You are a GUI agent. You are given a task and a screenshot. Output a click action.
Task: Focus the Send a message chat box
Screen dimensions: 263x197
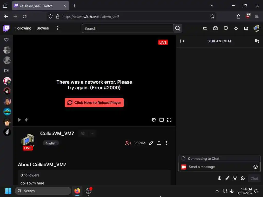[219, 167]
